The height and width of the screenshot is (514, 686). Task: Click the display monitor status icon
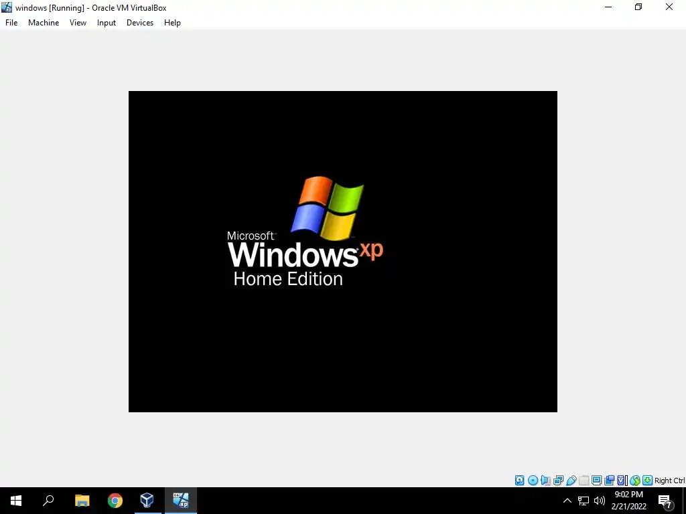[x=596, y=481]
